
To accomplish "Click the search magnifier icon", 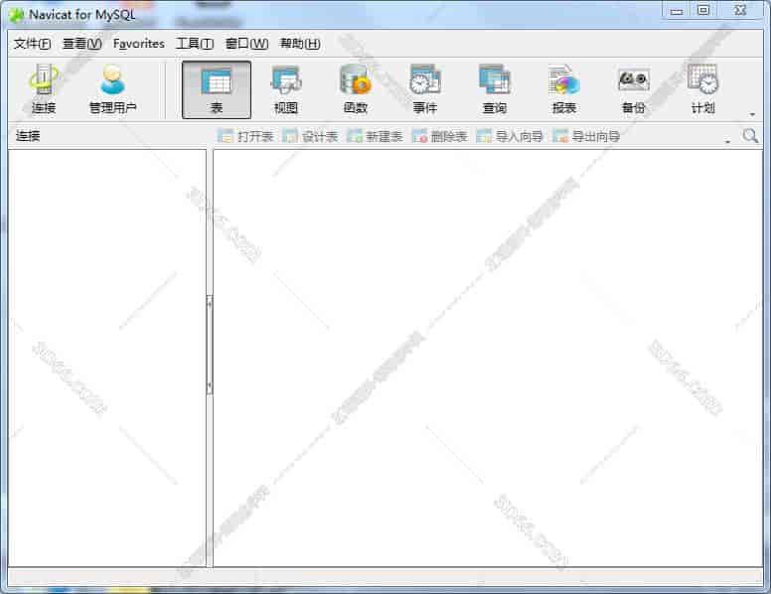I will pos(750,136).
